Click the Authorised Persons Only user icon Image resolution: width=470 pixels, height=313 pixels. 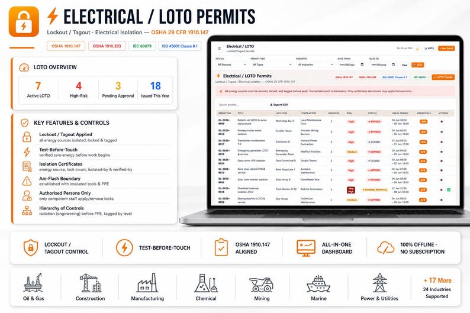click(x=27, y=196)
